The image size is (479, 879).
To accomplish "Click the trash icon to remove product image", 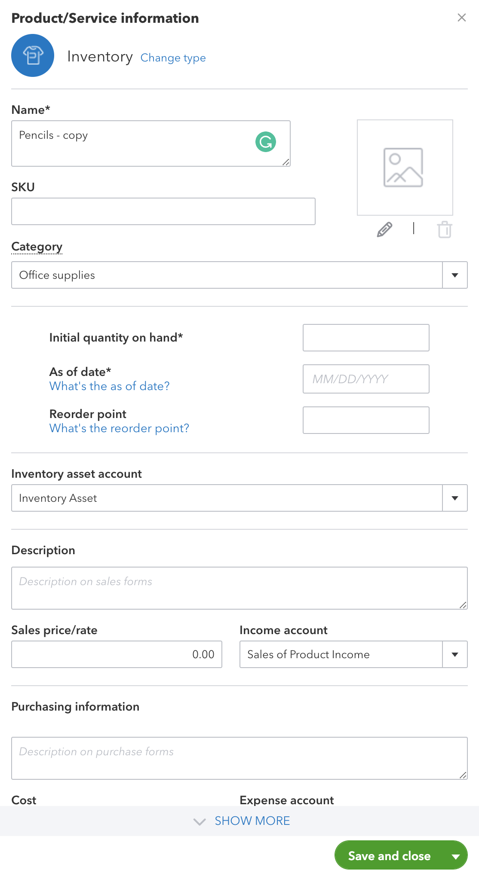I will (x=445, y=229).
